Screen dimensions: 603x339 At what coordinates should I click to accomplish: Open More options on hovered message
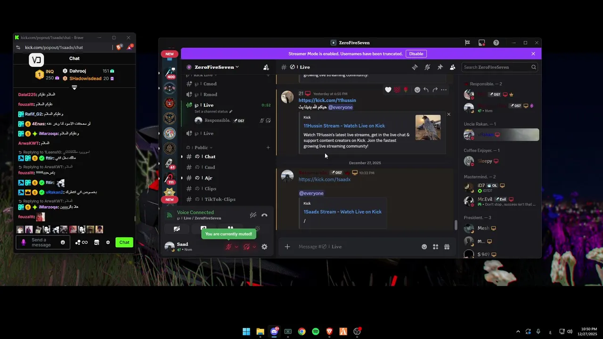point(444,90)
